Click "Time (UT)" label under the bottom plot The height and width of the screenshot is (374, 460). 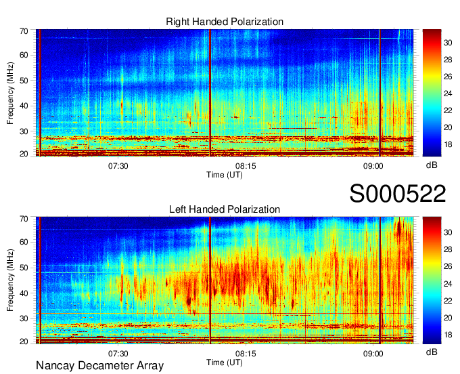pos(225,362)
